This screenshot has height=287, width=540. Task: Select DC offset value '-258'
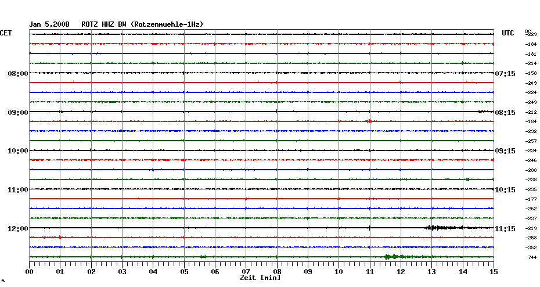coord(531,238)
